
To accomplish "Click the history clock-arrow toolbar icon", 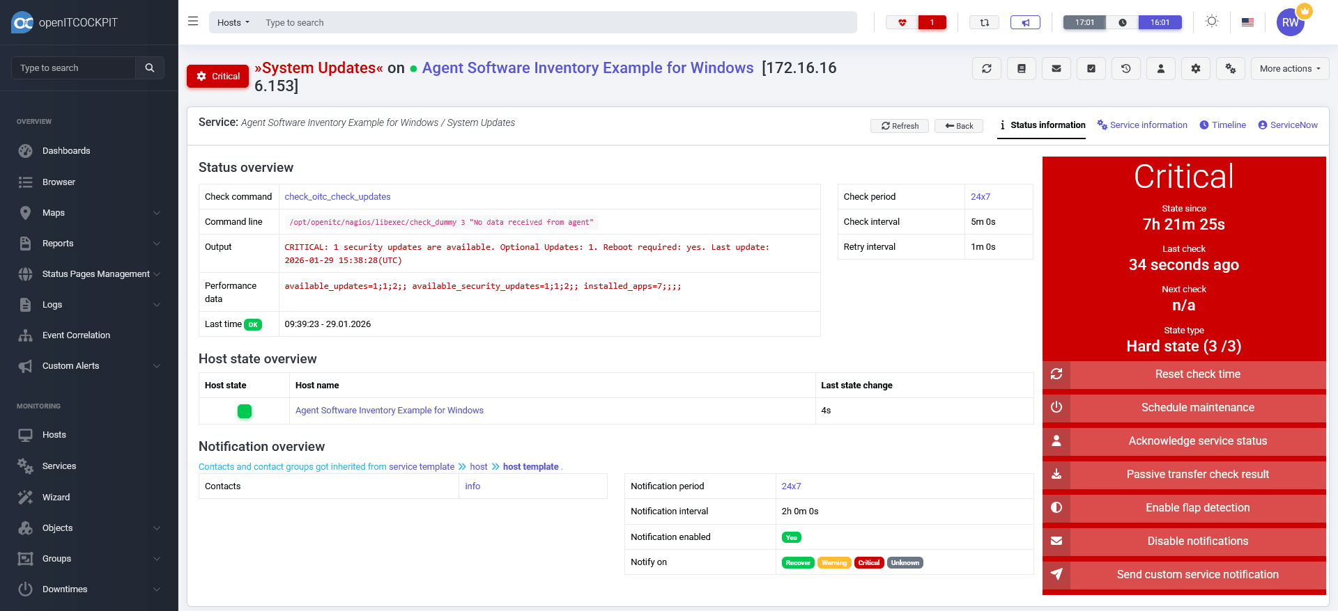I will click(1125, 69).
